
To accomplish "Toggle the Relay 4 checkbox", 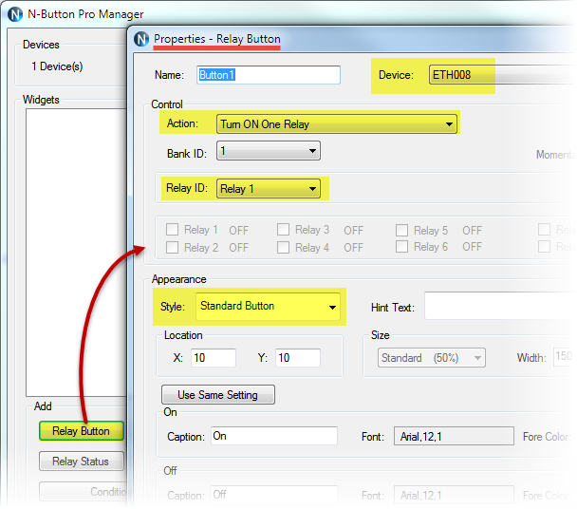I will coord(283,247).
